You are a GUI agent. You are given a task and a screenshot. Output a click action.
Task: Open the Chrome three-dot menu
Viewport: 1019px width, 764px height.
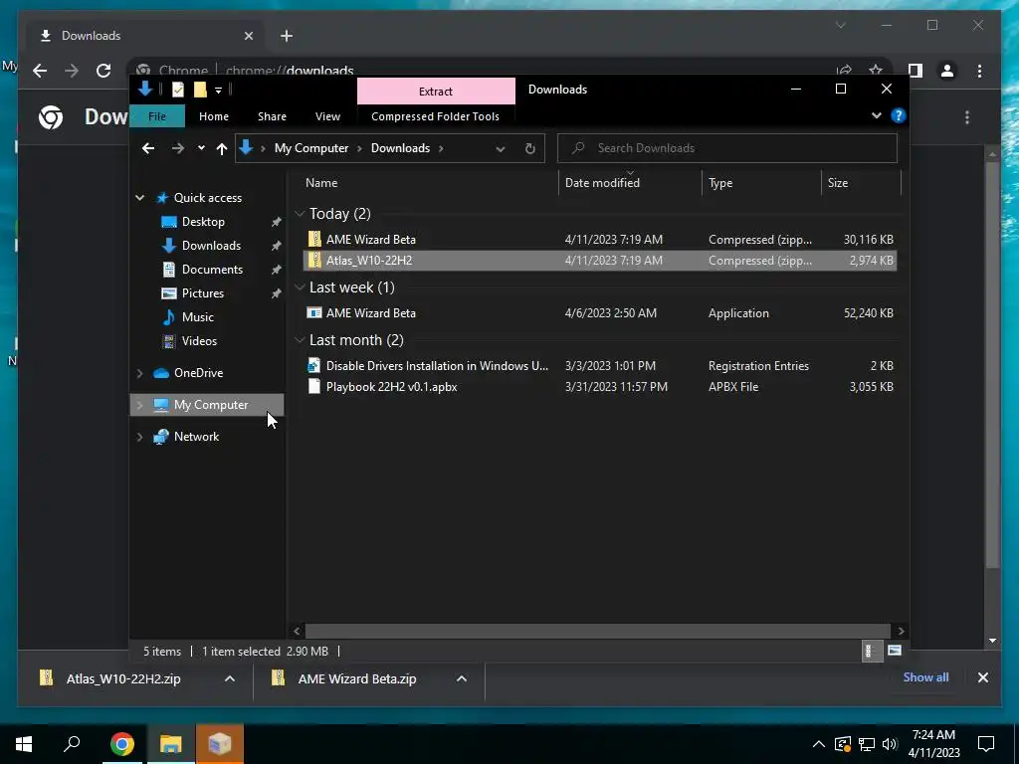pyautogui.click(x=979, y=71)
